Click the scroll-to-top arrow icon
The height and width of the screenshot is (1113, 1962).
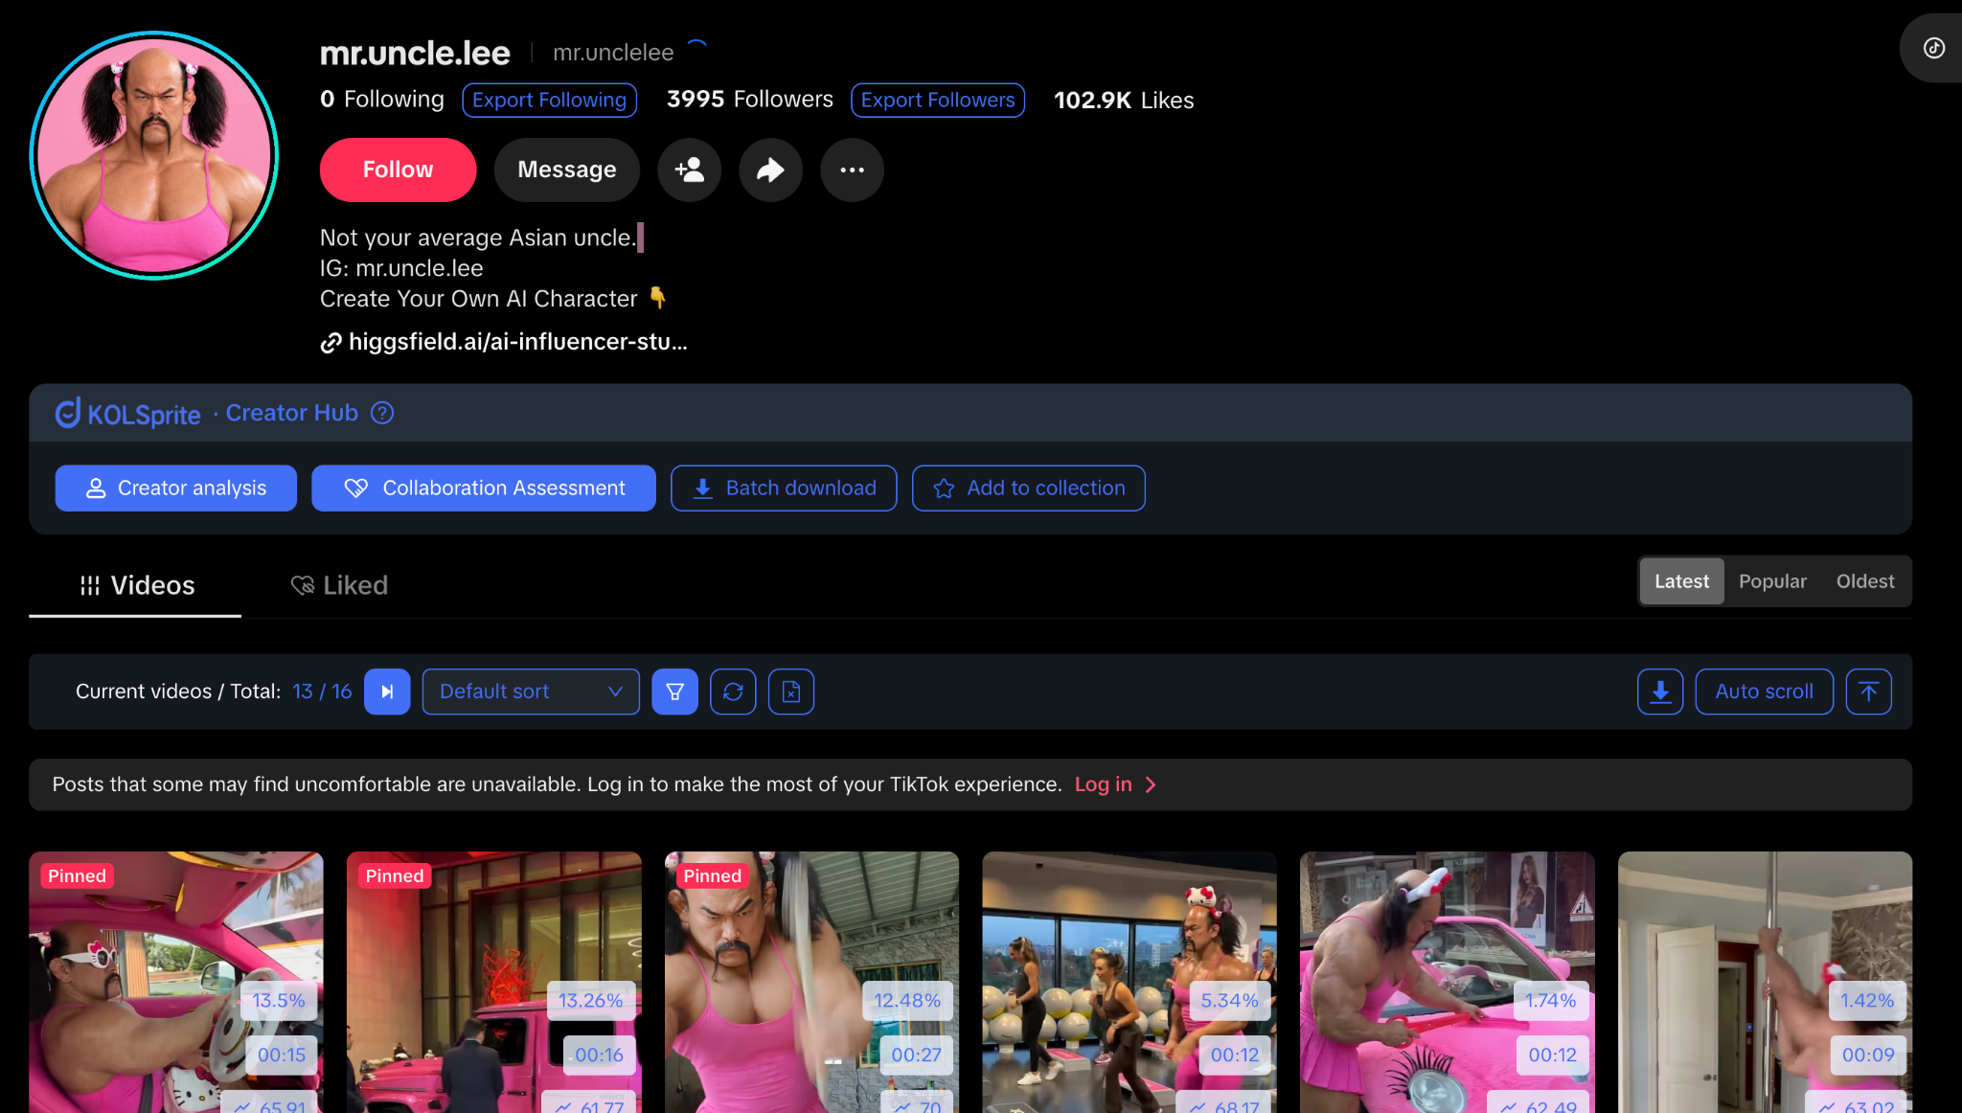pyautogui.click(x=1869, y=692)
